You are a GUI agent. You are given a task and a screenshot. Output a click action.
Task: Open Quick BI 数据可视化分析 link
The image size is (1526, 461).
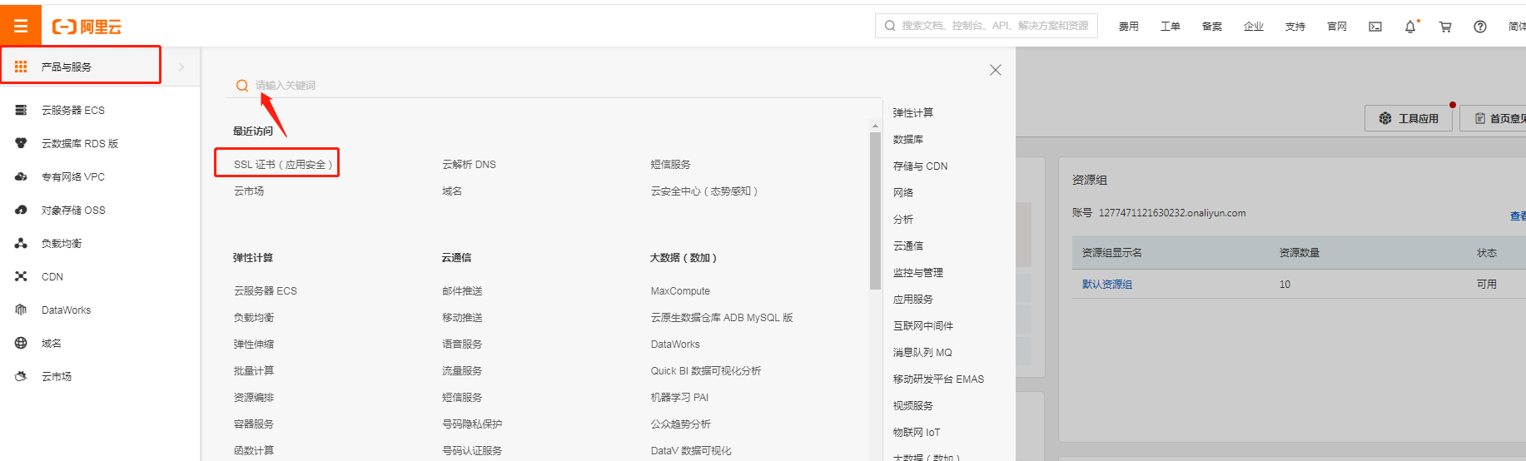(x=706, y=371)
